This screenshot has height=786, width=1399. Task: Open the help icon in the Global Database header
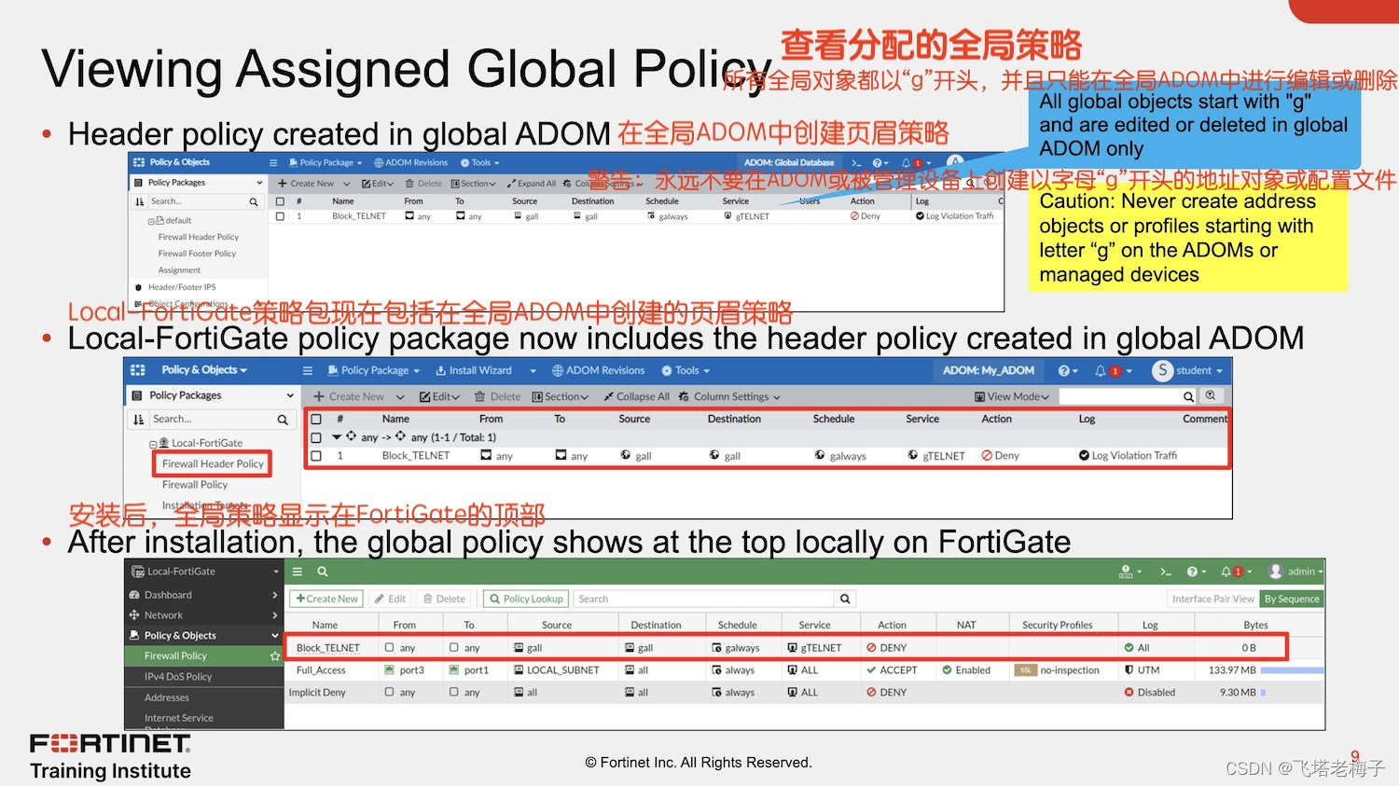pyautogui.click(x=876, y=162)
